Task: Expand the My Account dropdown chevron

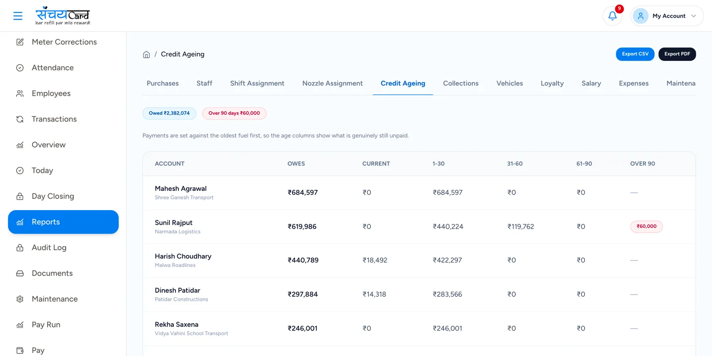Action: 693,16
